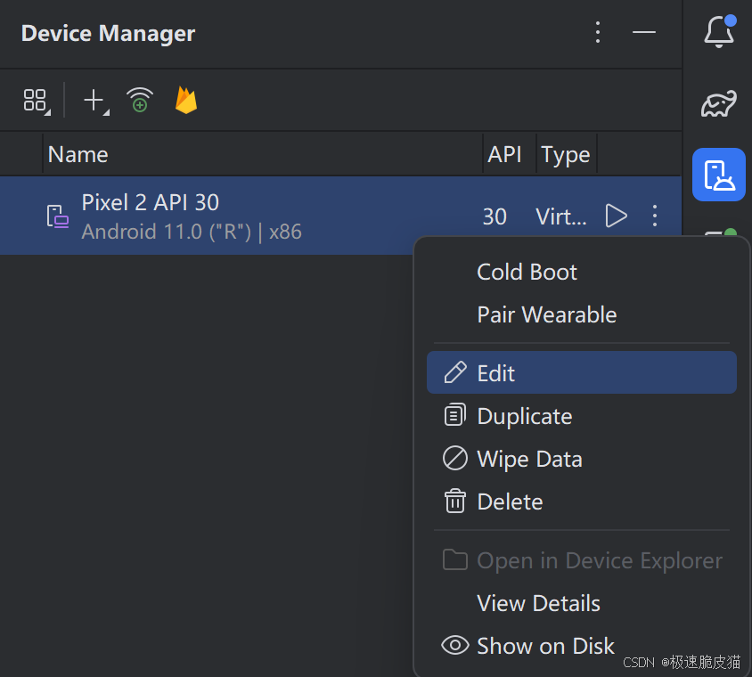The height and width of the screenshot is (677, 752).
Task: Select Duplicate in the context menu
Action: pyautogui.click(x=581, y=416)
